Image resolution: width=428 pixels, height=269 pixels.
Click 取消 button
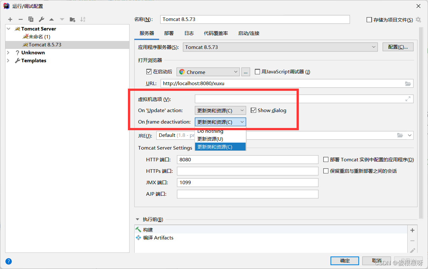click(377, 261)
